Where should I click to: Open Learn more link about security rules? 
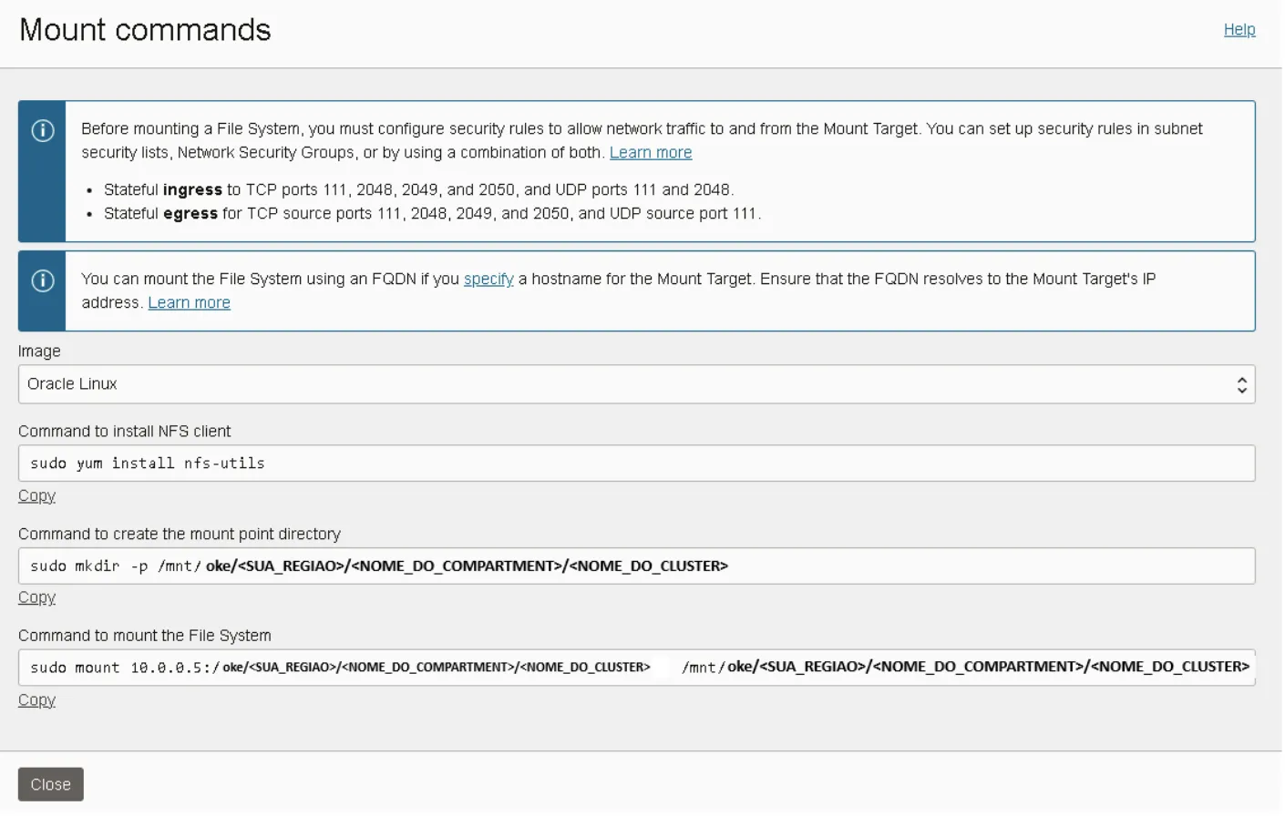click(650, 152)
